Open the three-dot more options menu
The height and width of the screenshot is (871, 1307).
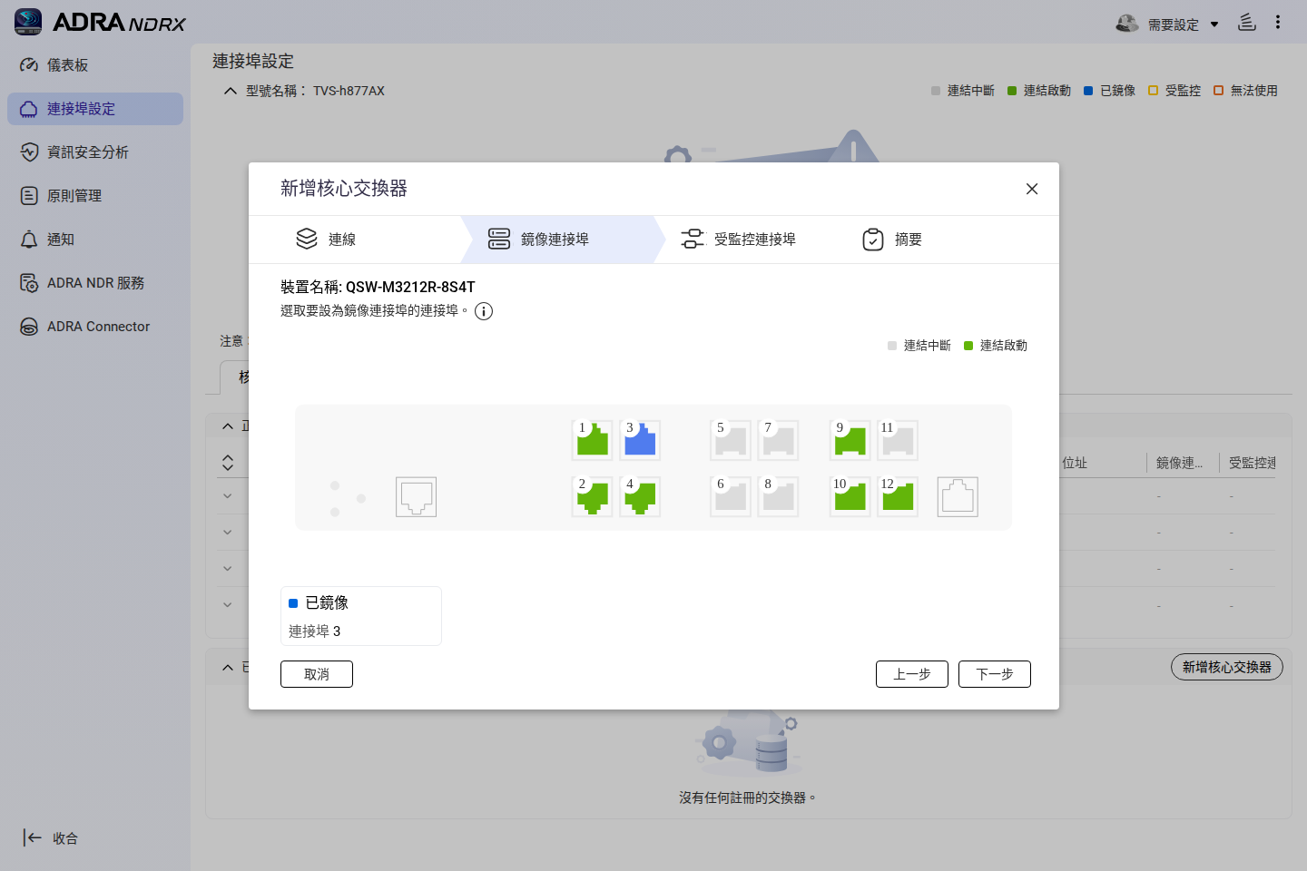1278,22
